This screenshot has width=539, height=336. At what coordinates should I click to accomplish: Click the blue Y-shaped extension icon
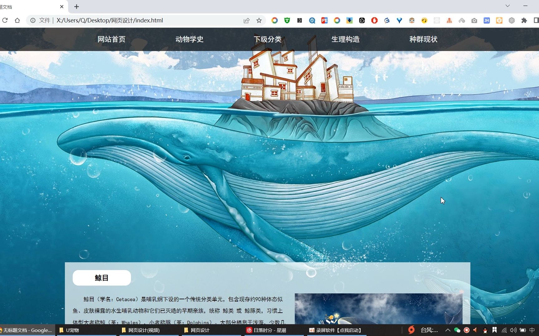pyautogui.click(x=399, y=21)
